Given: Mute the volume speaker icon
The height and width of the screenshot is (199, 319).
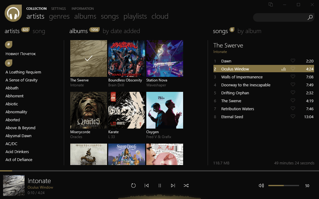Looking at the screenshot, I should [x=261, y=186].
